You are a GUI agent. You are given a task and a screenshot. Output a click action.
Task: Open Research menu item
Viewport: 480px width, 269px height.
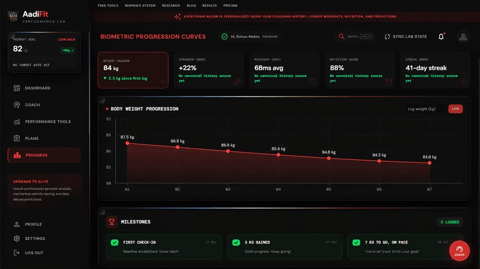tap(171, 5)
